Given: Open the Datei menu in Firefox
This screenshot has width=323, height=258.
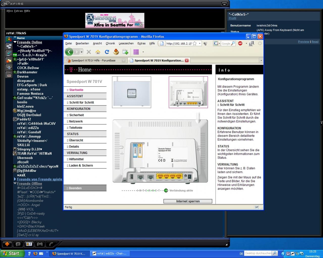Looking at the screenshot, I should (x=68, y=43).
